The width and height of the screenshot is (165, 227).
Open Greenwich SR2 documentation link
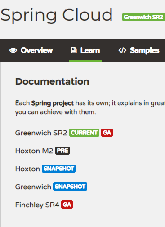tap(41, 133)
